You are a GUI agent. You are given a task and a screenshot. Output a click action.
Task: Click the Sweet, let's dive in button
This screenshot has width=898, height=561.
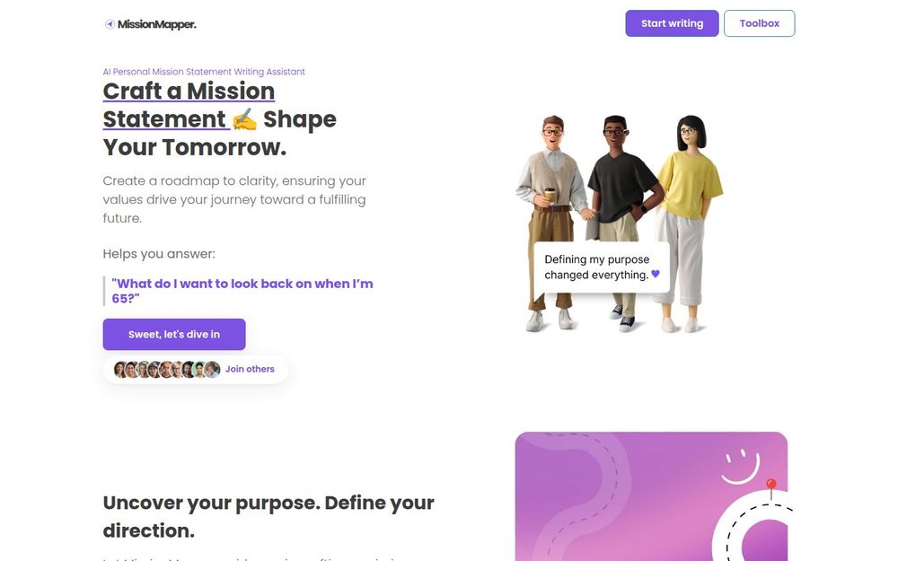[x=174, y=334]
